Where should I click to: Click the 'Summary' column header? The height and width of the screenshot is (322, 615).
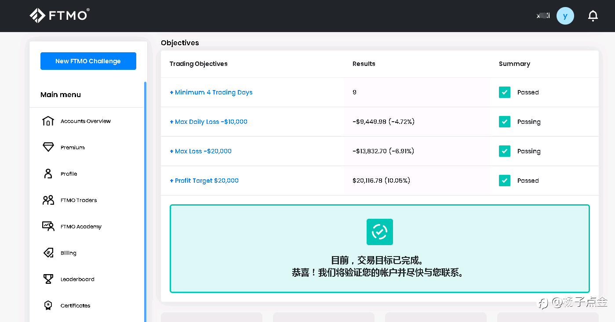(x=514, y=64)
